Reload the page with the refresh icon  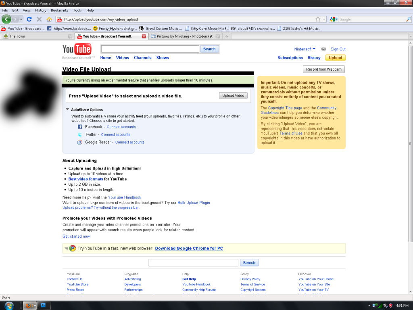point(29,19)
